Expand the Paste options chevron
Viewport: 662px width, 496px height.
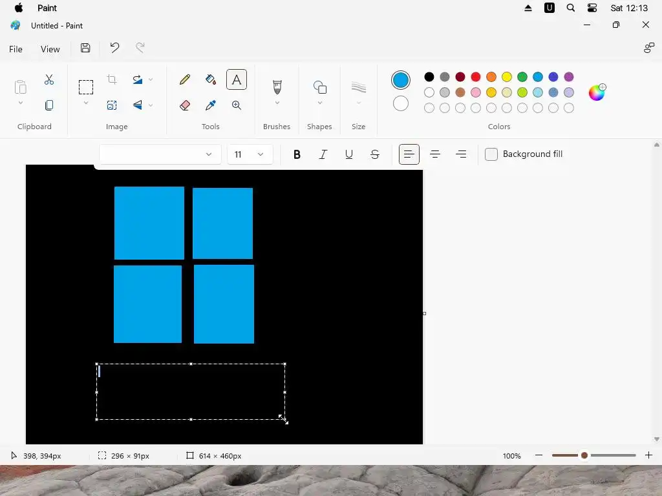click(20, 103)
